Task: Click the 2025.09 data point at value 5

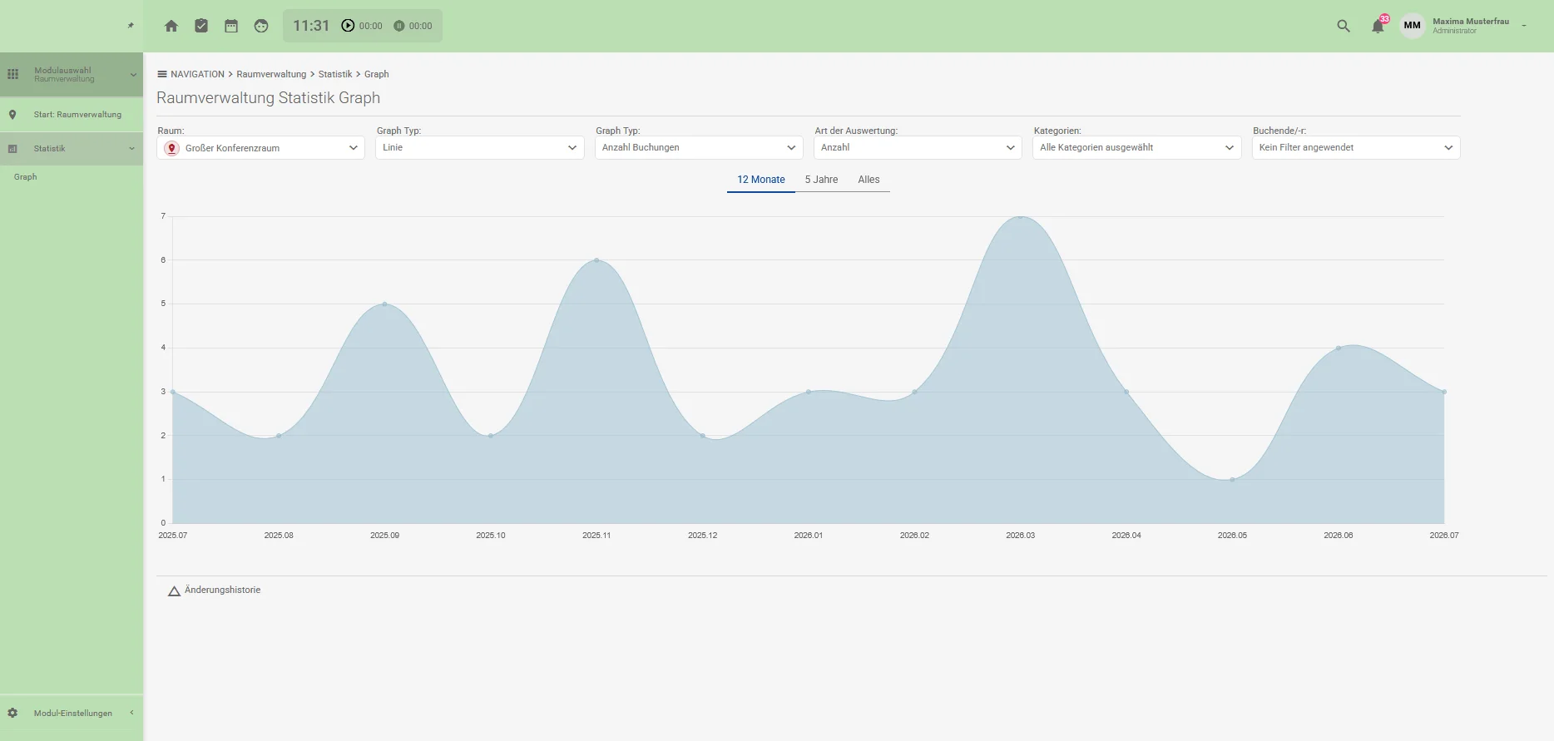Action: [384, 304]
